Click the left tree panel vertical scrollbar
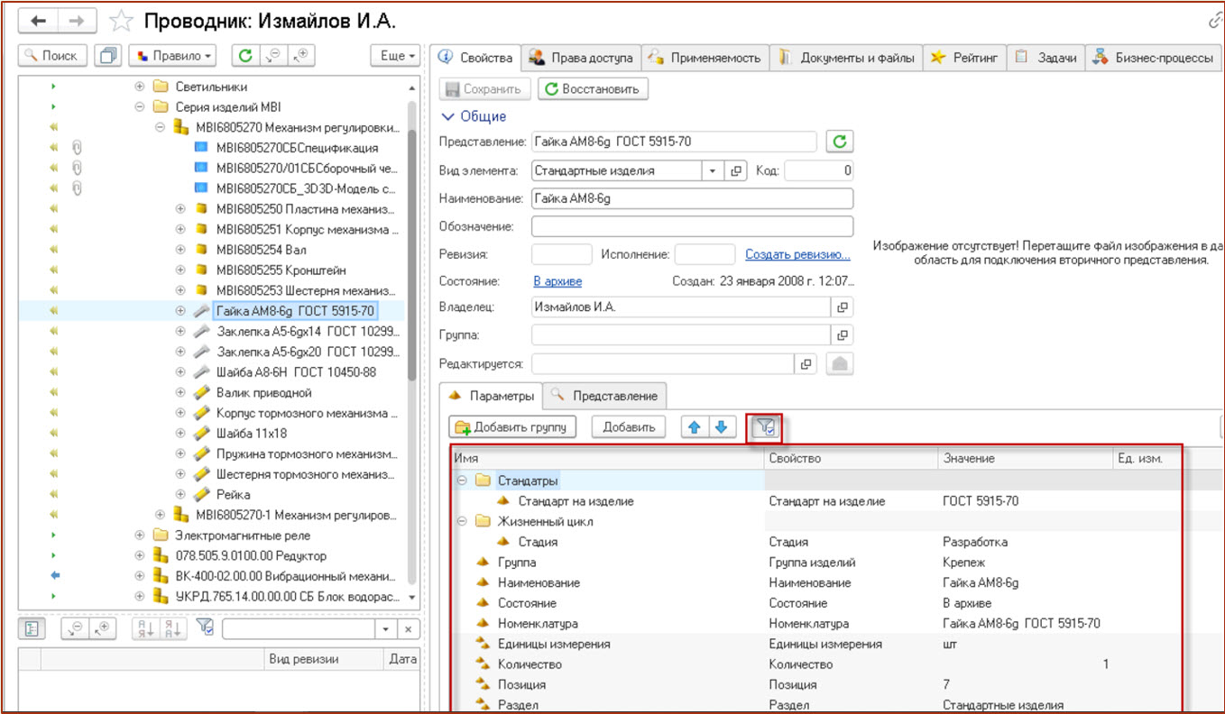 click(x=412, y=243)
